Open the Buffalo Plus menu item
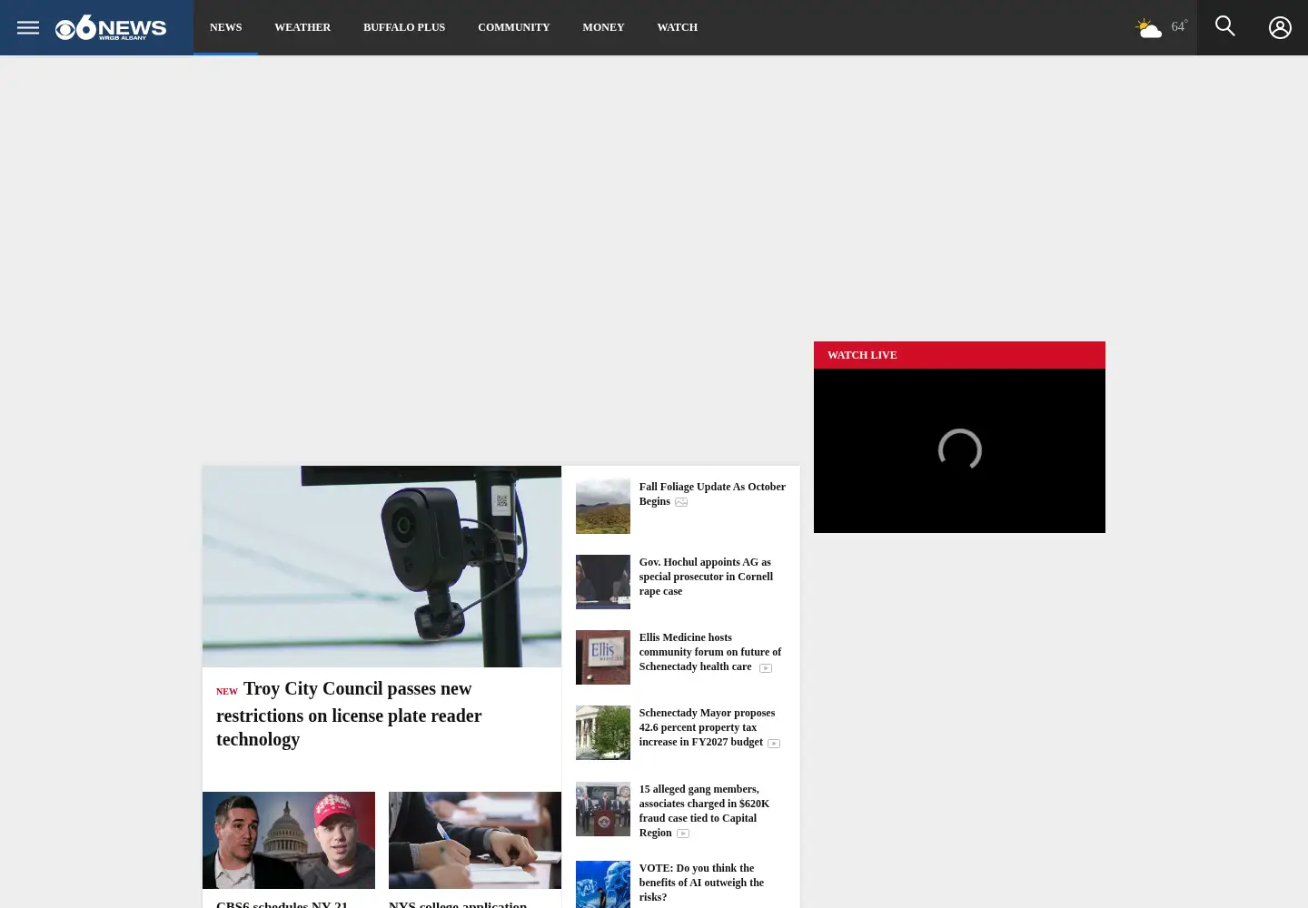The image size is (1308, 908). (x=404, y=27)
